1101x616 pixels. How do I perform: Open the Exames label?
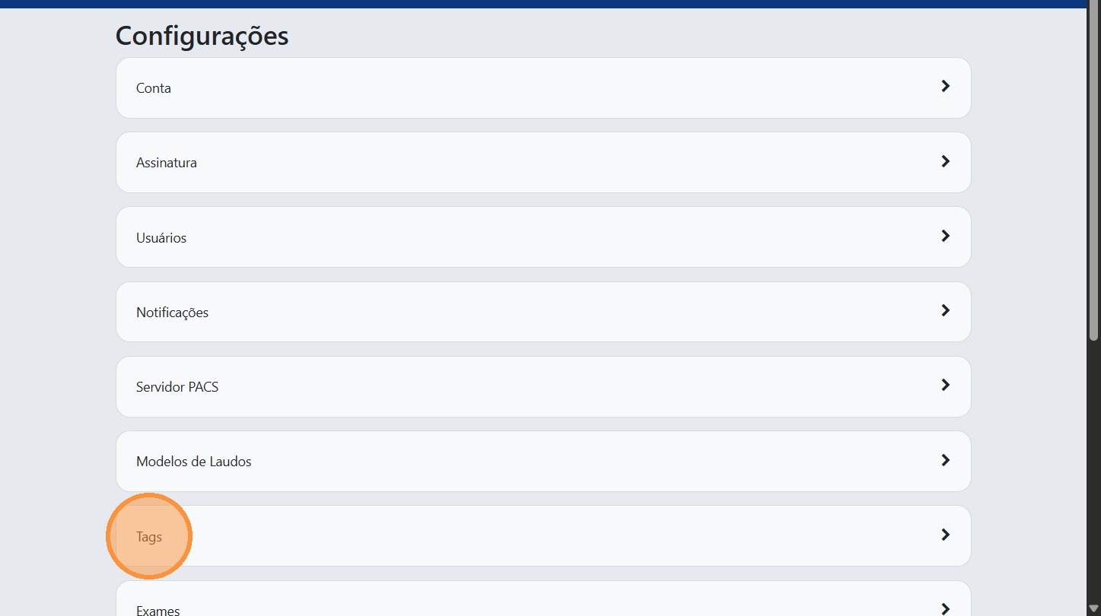point(158,610)
